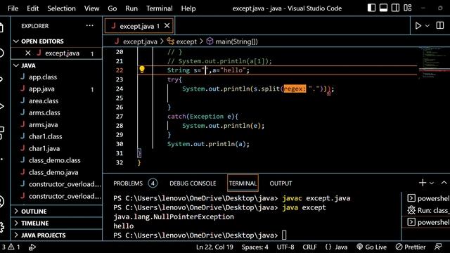Open the Run menu

pyautogui.click(x=131, y=8)
